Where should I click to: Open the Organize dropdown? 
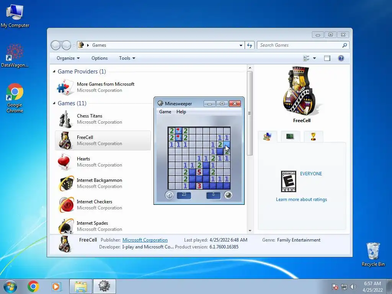point(68,58)
